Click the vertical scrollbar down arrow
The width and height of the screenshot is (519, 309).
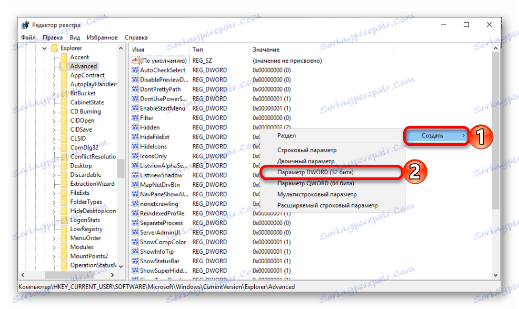(x=495, y=274)
